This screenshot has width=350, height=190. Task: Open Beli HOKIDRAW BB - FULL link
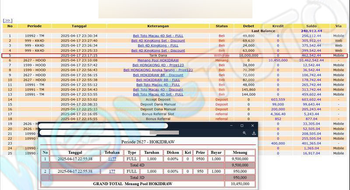pos(158,80)
